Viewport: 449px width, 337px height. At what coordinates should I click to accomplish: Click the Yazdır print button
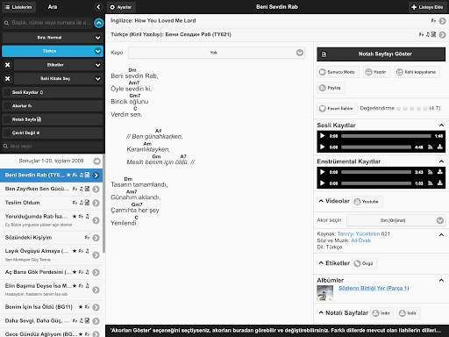click(376, 72)
